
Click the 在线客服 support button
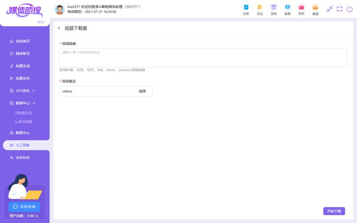click(x=24, y=206)
